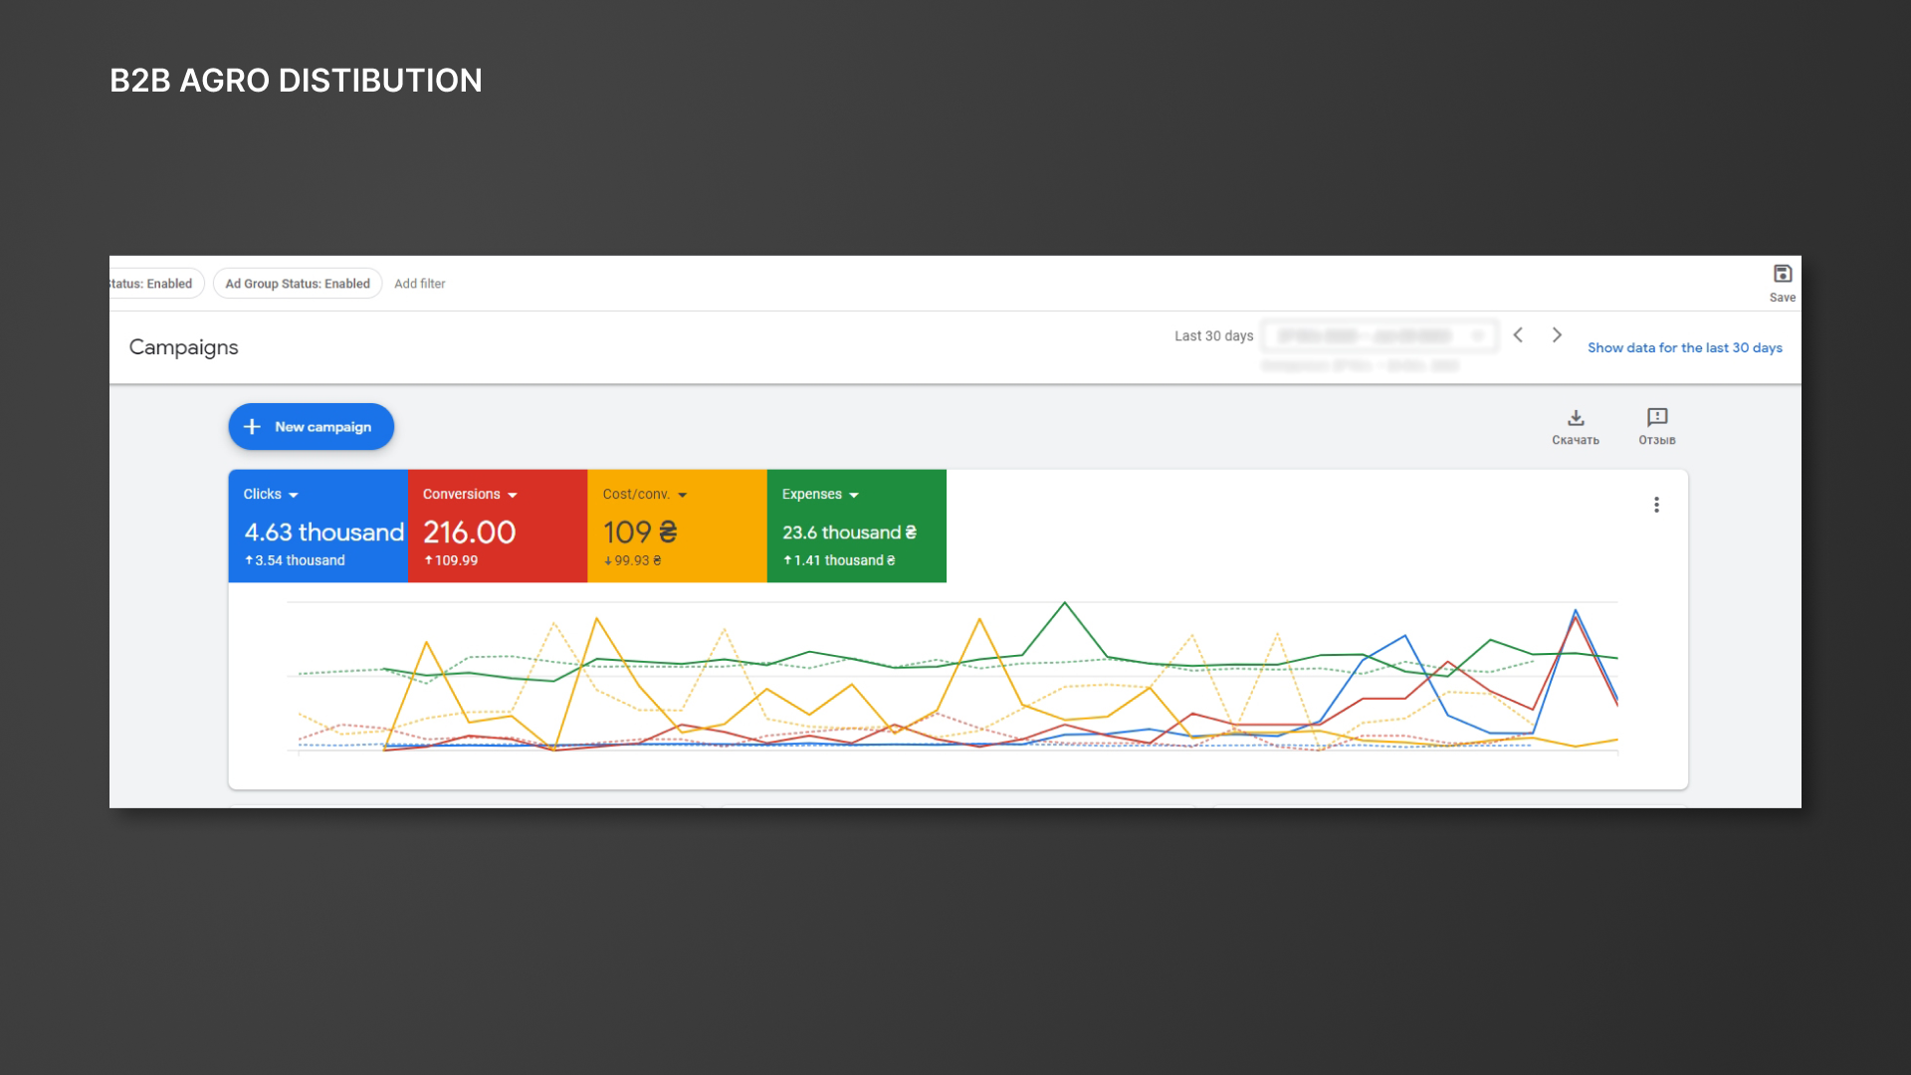Click the Save floppy disk icon
The width and height of the screenshot is (1911, 1075).
[1783, 274]
